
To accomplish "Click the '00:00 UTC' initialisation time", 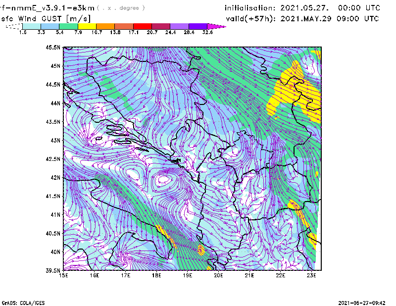I will click(x=359, y=8).
